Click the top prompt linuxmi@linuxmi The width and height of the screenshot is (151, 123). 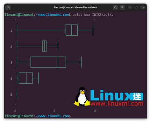click(x=19, y=15)
